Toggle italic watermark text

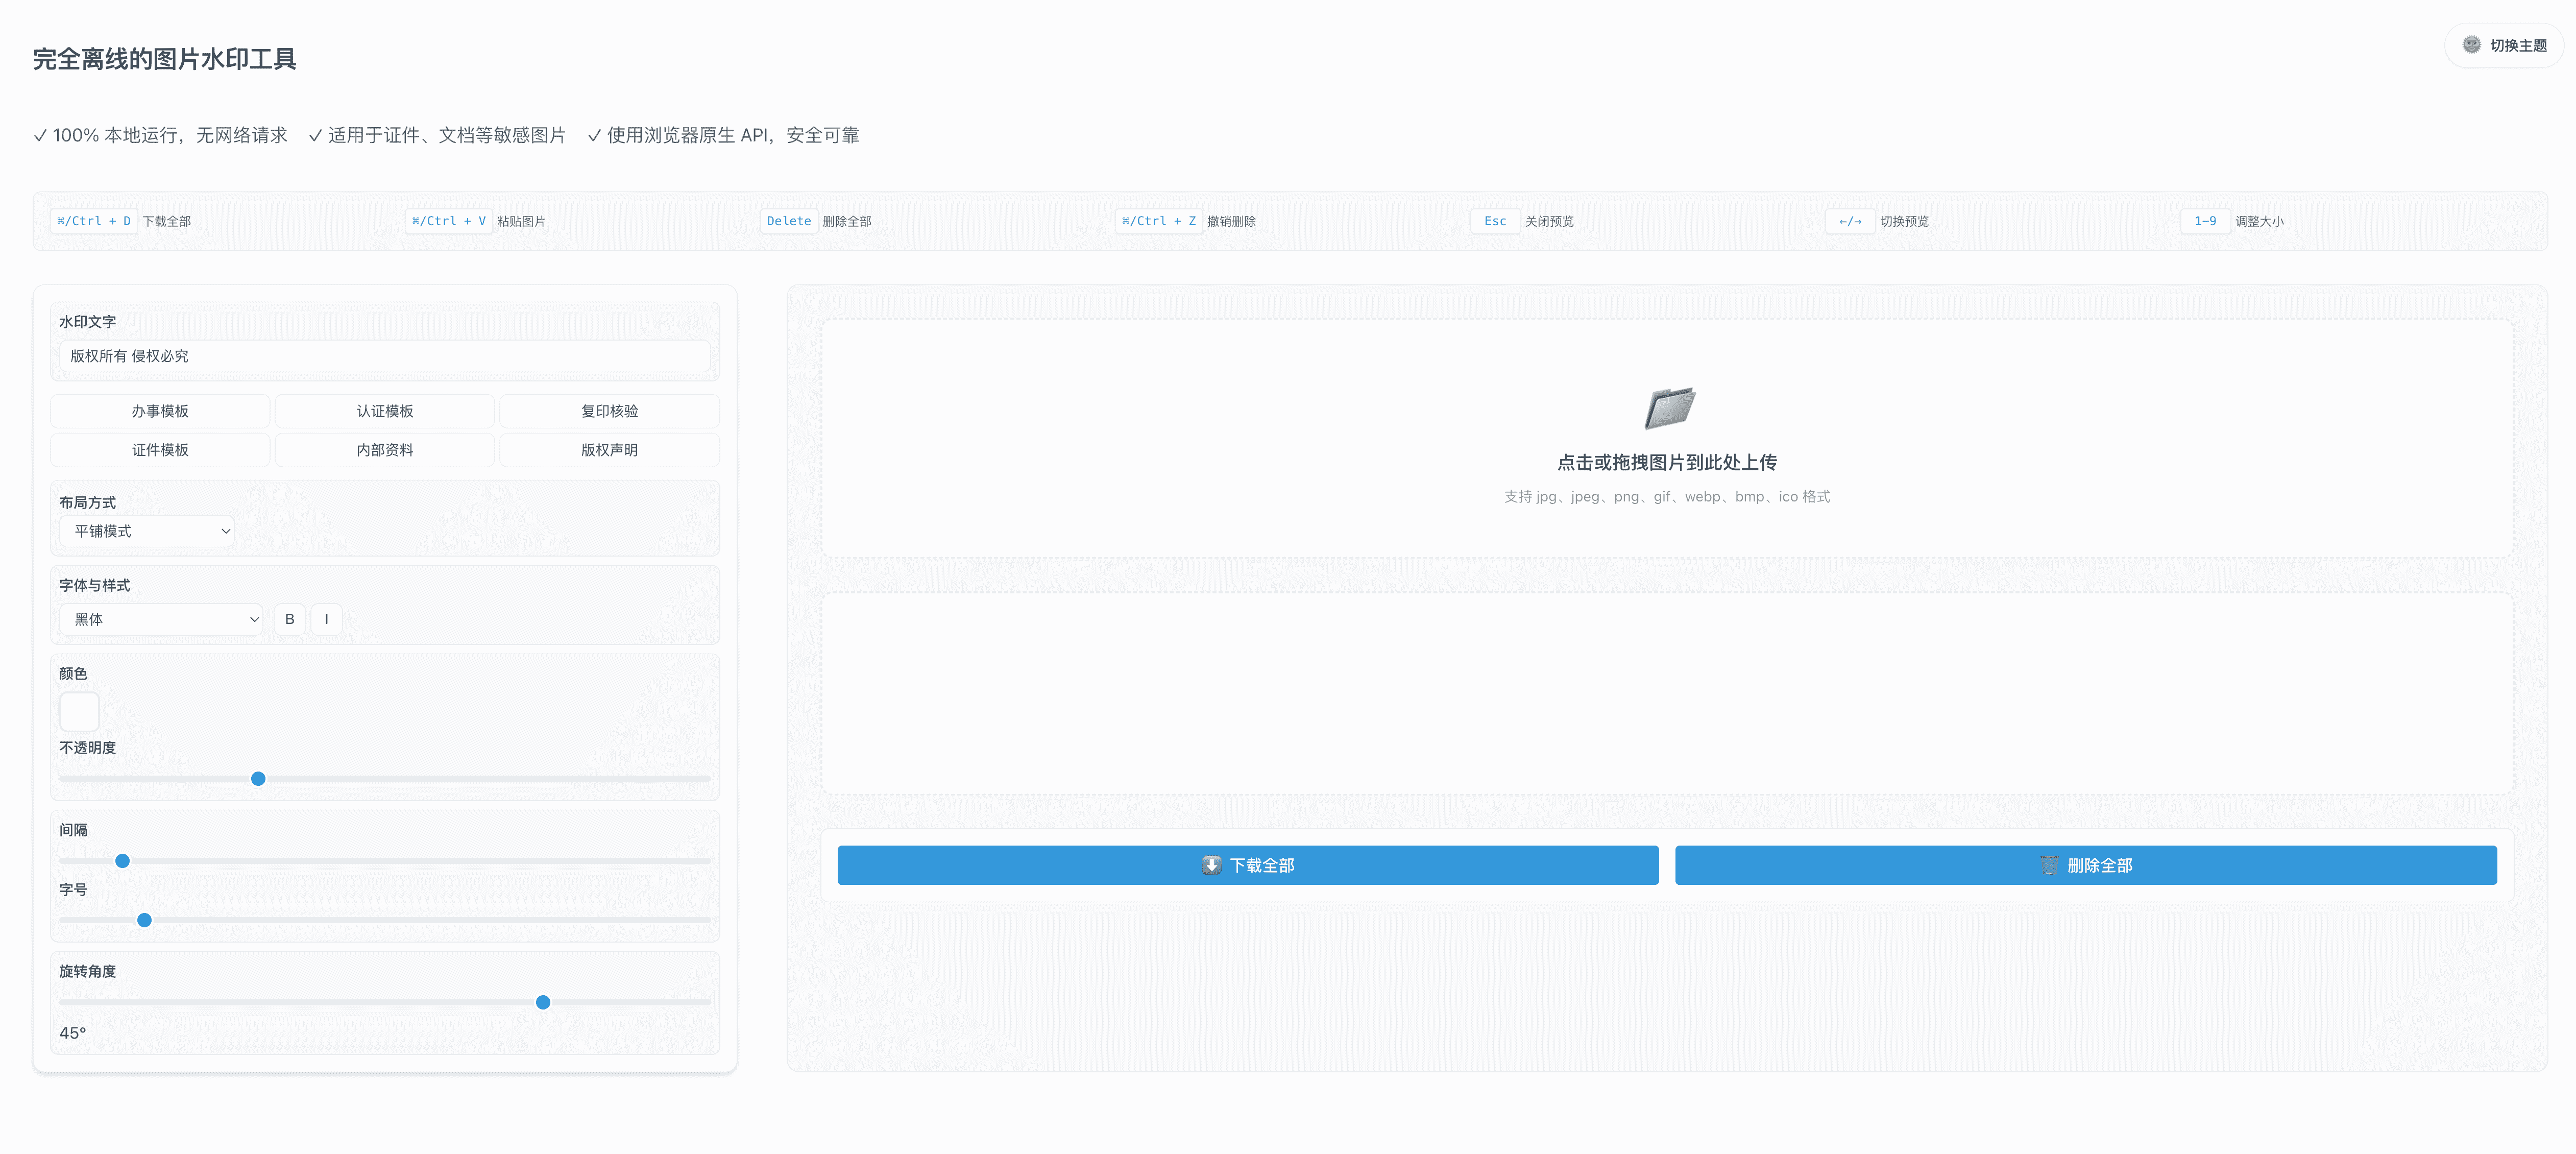pyautogui.click(x=327, y=619)
